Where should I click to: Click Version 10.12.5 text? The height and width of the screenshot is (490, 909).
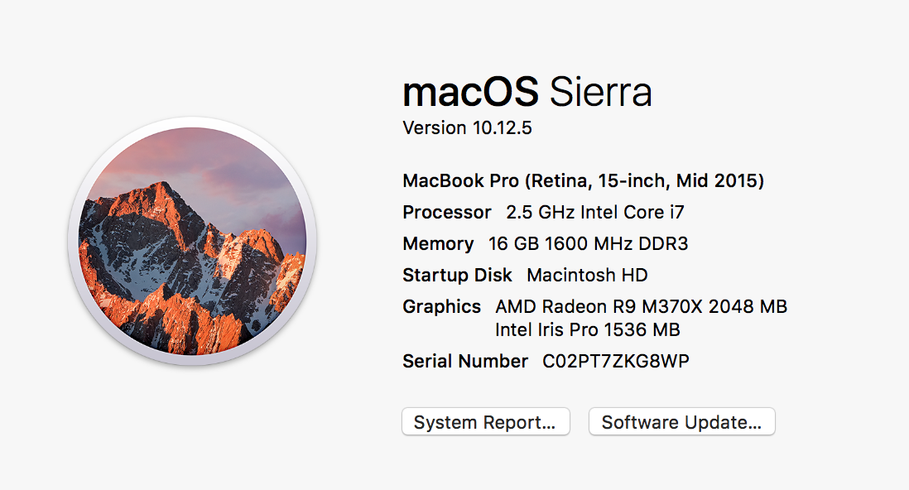pos(467,127)
